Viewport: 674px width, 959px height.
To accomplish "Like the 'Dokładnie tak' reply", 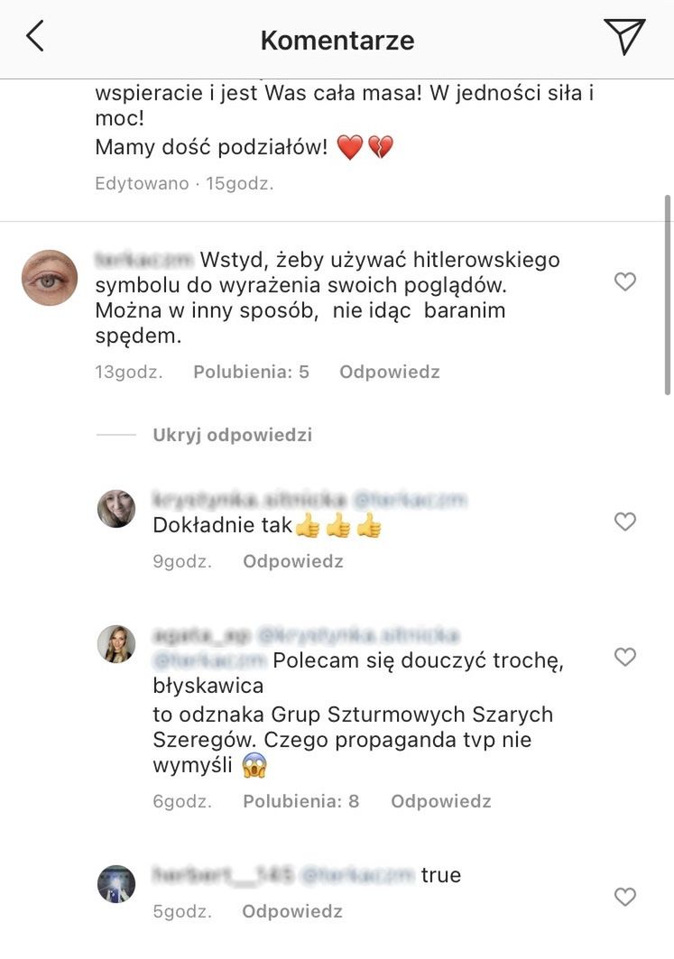I will point(625,521).
